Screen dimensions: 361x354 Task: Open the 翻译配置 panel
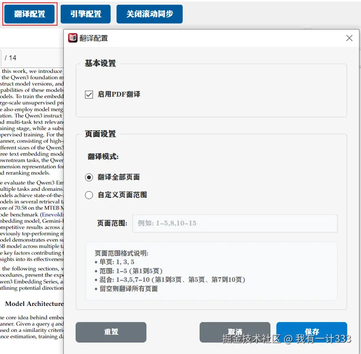29,13
